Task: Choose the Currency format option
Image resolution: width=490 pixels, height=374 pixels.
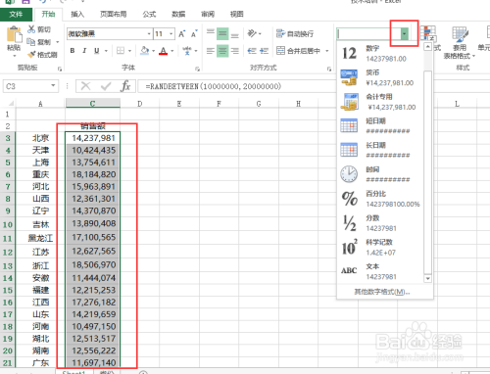Action: (x=380, y=77)
